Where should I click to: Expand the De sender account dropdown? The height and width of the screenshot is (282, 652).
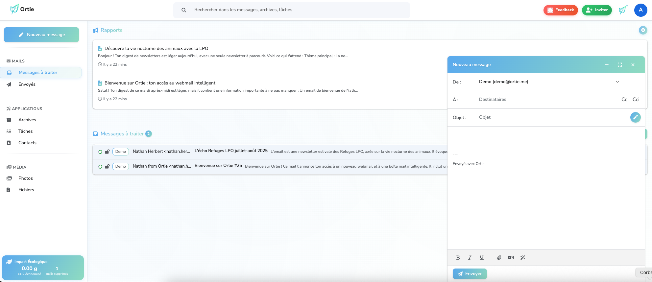pyautogui.click(x=617, y=82)
